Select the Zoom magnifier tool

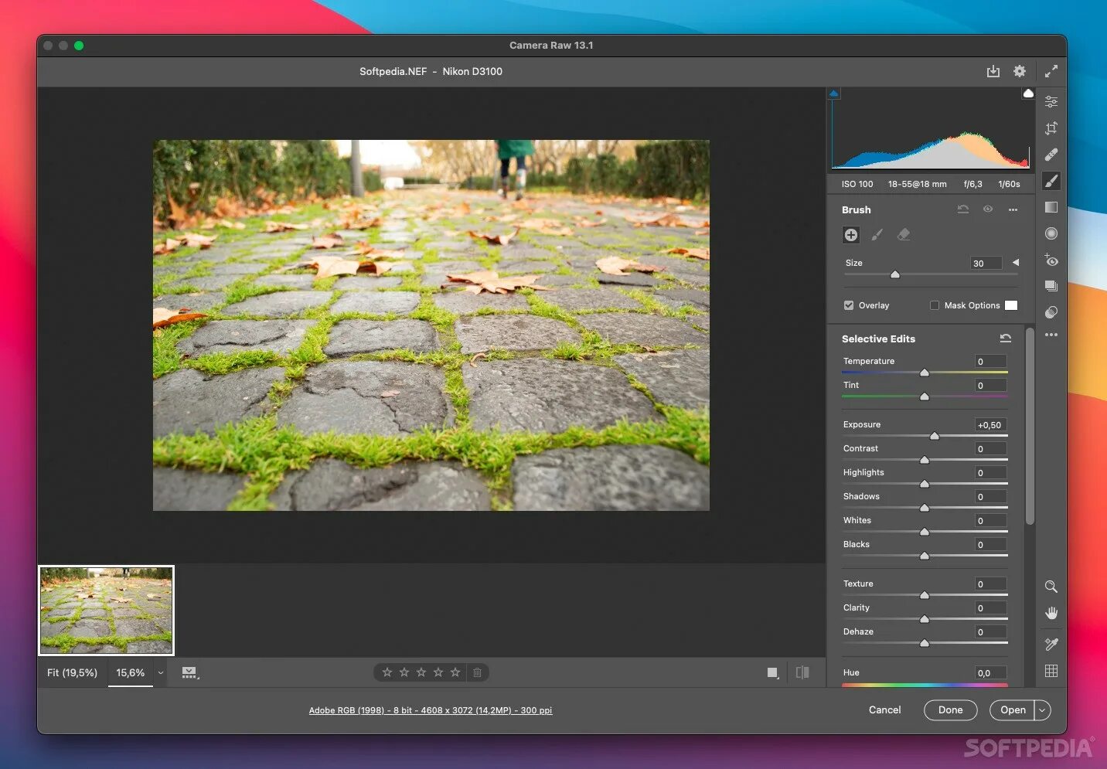[1051, 587]
